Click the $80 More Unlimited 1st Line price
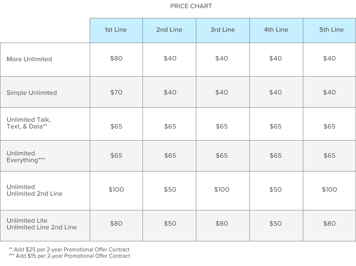The width and height of the screenshot is (356, 266). coord(116,58)
